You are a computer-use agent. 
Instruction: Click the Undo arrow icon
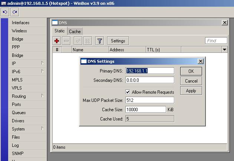coord(5,12)
